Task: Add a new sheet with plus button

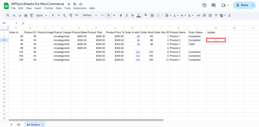Action: coord(11,125)
